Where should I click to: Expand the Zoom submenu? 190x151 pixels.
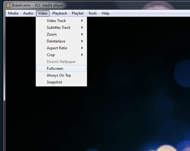pos(61,34)
